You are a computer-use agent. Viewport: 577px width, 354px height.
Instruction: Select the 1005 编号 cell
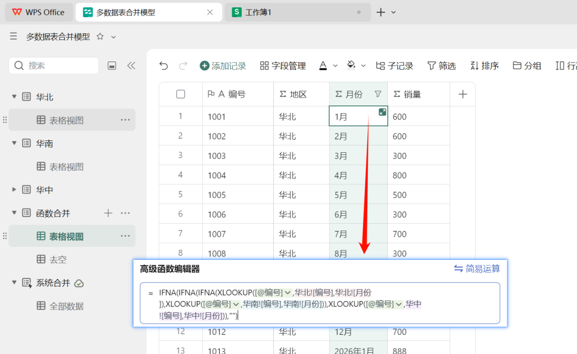click(238, 194)
